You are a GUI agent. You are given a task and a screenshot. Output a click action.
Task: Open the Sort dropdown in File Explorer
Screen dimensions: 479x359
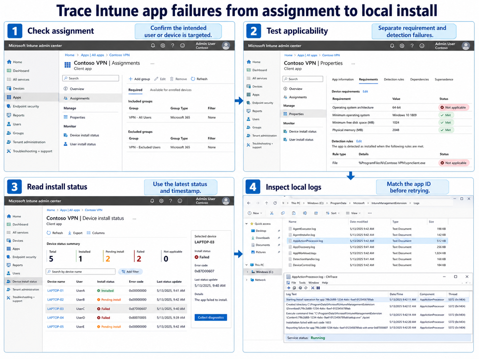click(333, 213)
